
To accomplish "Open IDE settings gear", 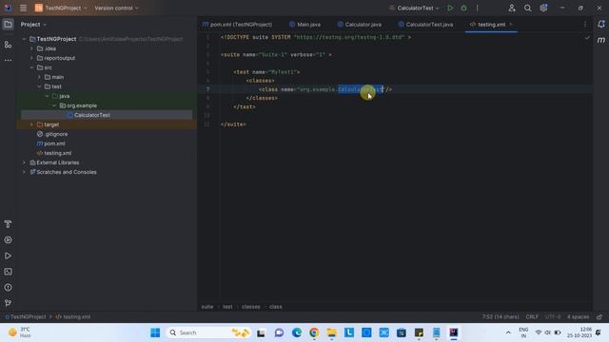I will [543, 8].
